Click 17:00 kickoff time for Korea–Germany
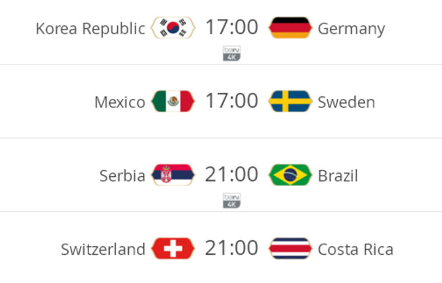The width and height of the screenshot is (442, 283). point(231,27)
